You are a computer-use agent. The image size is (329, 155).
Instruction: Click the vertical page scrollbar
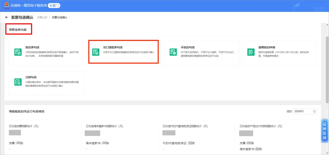(x=327, y=70)
